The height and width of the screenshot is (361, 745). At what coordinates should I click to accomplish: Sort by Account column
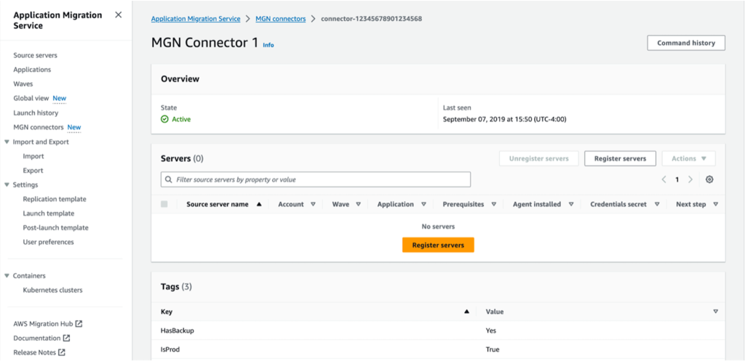point(313,204)
